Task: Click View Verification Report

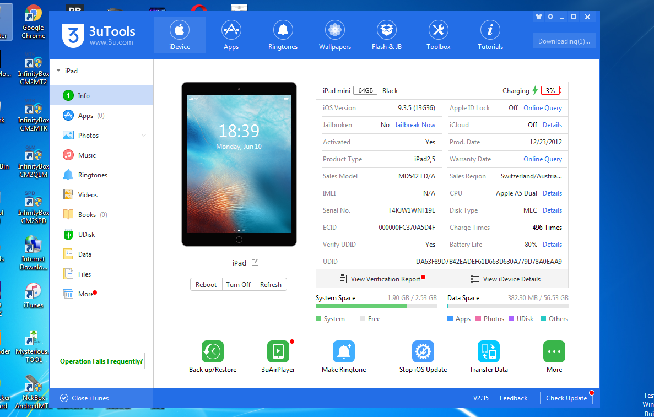Action: pyautogui.click(x=379, y=279)
